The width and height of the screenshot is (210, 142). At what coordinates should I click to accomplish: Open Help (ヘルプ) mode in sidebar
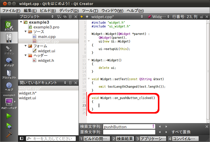[9, 86]
